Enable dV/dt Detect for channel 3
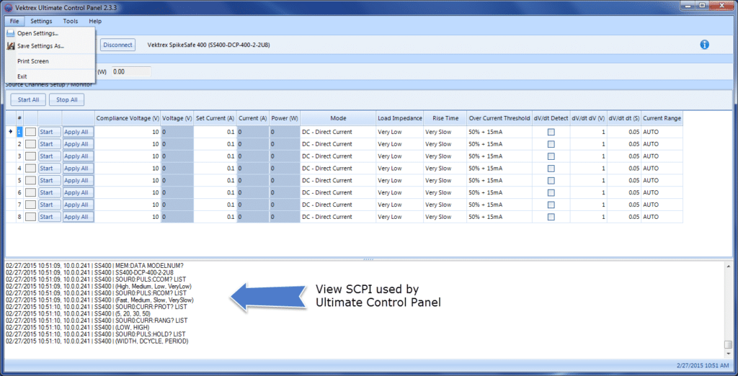Screen dimensions: 738x376 pos(551,156)
